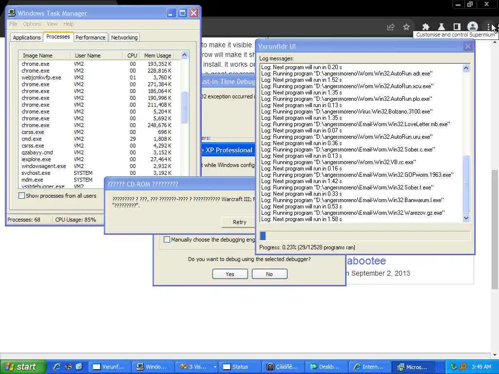Toggle the side panel icon in browser
Viewport: 499px width, 374px height.
pos(457,27)
